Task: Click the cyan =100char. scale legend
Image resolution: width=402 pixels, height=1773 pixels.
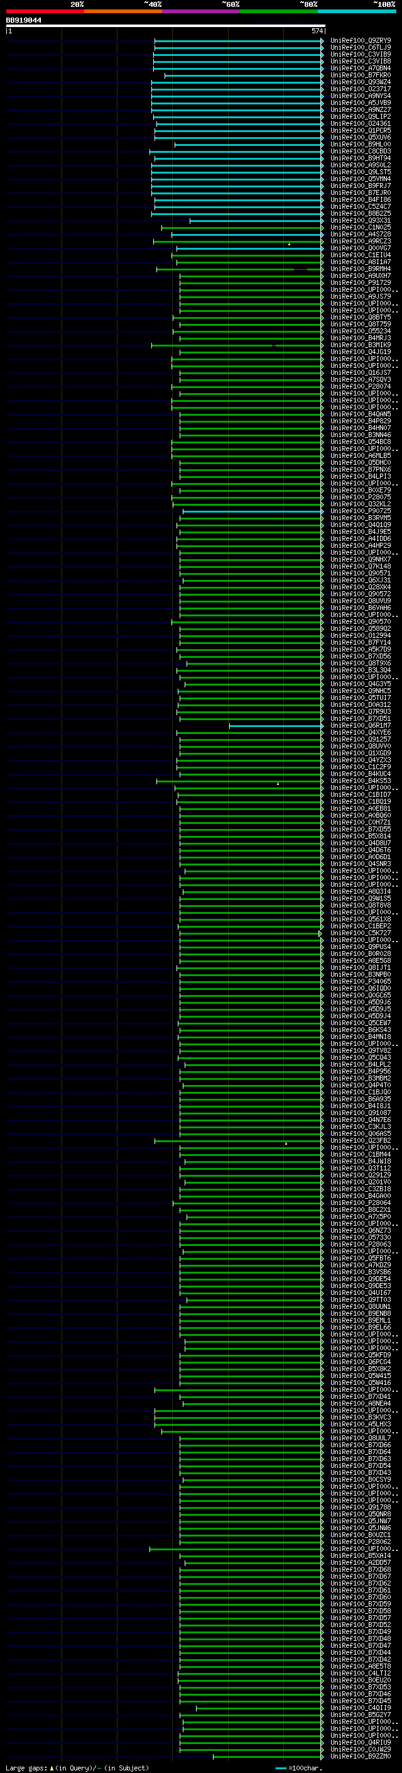Action: (298, 1767)
